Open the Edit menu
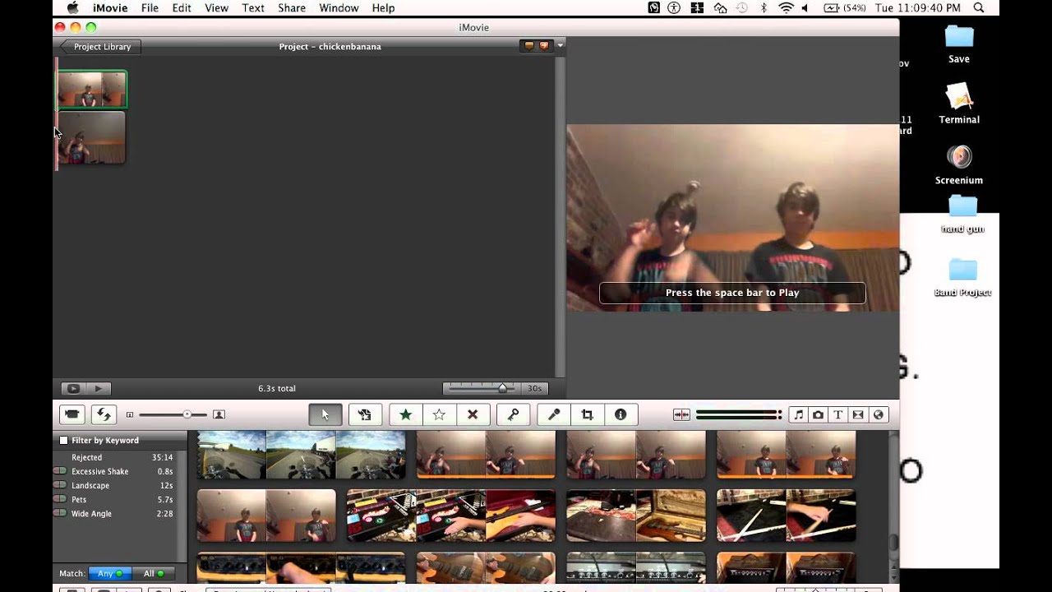This screenshot has height=592, width=1052. 182,7
